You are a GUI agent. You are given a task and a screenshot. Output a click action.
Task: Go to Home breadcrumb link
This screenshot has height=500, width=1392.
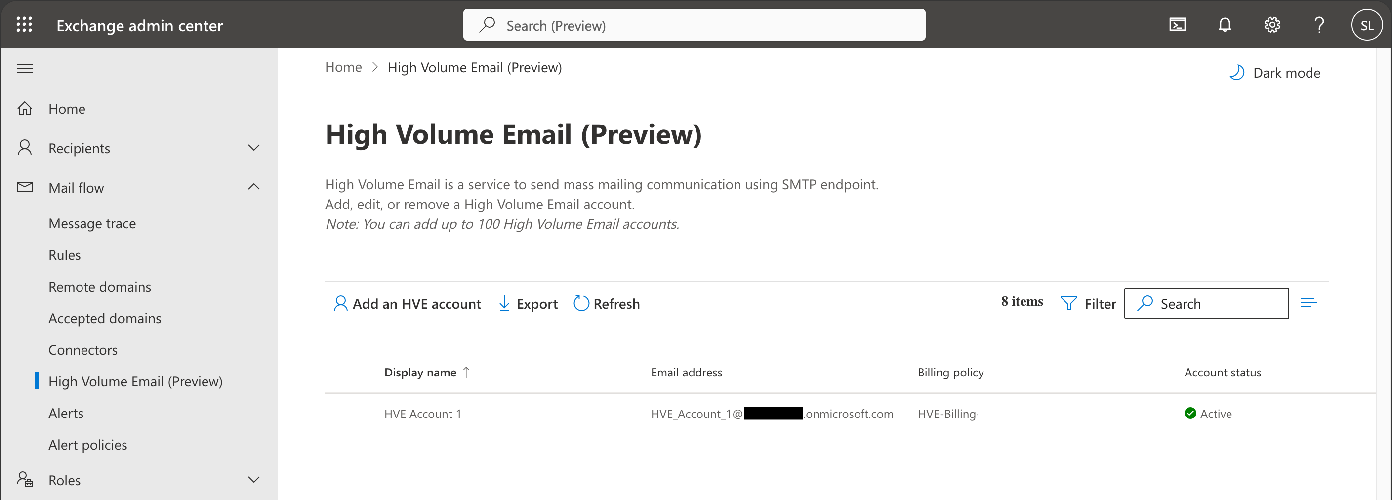click(x=343, y=67)
